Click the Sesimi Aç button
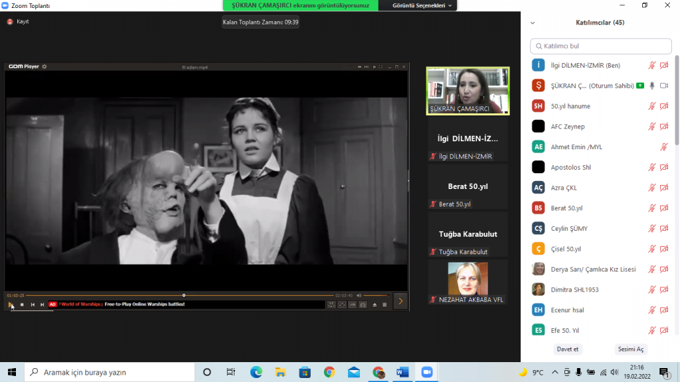 click(630, 349)
